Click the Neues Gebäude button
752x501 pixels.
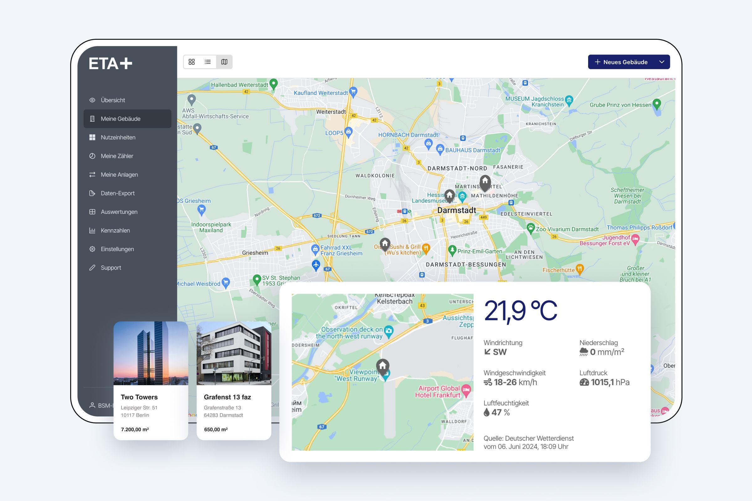(621, 62)
